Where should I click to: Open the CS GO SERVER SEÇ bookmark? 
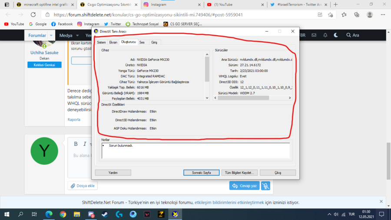(182, 24)
